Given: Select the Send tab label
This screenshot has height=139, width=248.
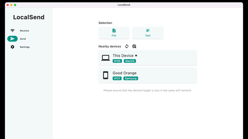Looking at the screenshot, I should pos(23,39).
